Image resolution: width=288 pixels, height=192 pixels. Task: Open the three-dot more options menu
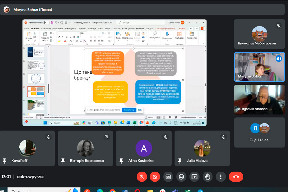221,177
